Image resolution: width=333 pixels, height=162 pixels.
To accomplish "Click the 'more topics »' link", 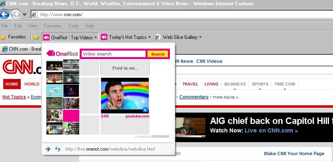I will click(225, 97).
